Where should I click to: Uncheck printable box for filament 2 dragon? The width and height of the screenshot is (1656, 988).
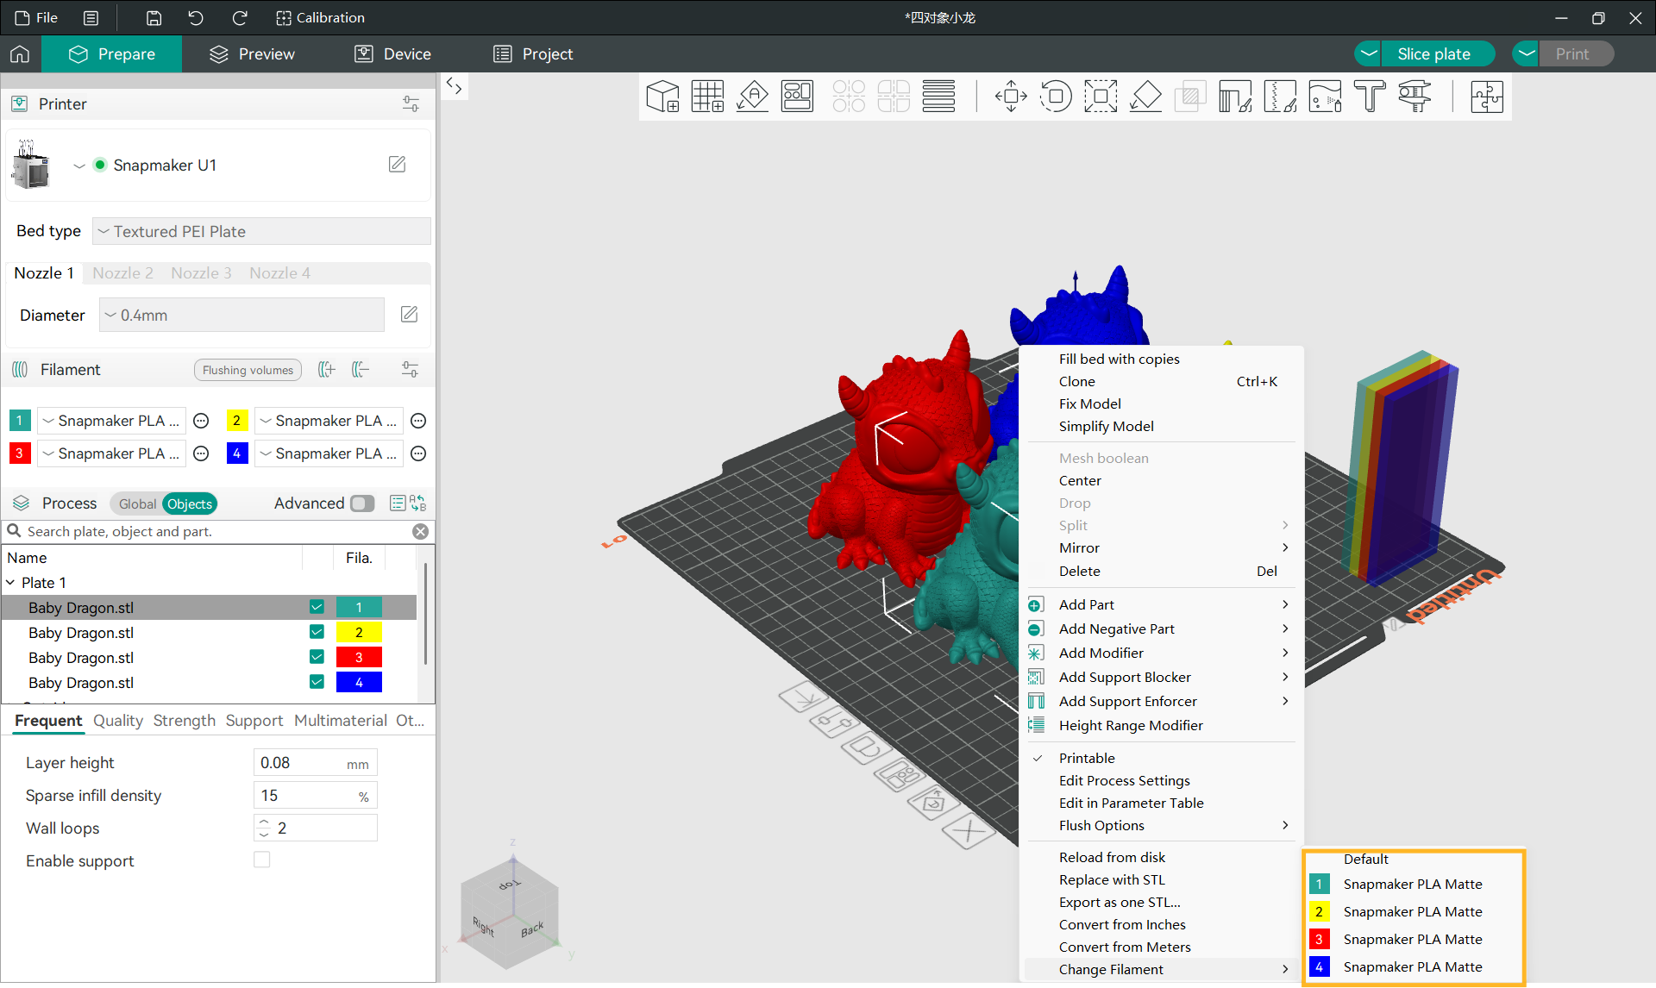click(317, 632)
